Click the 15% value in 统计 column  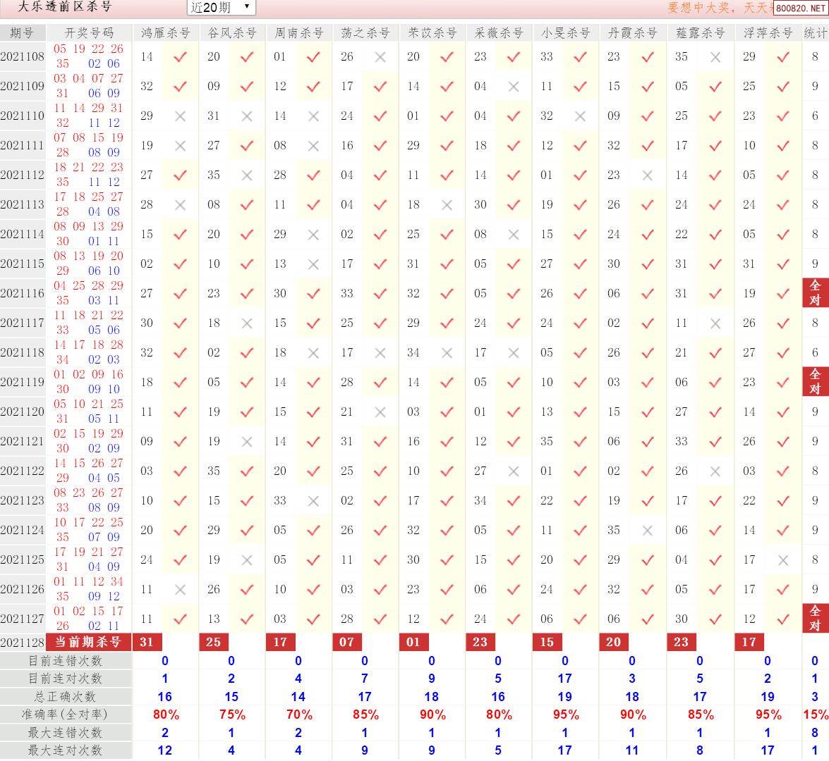click(x=816, y=715)
